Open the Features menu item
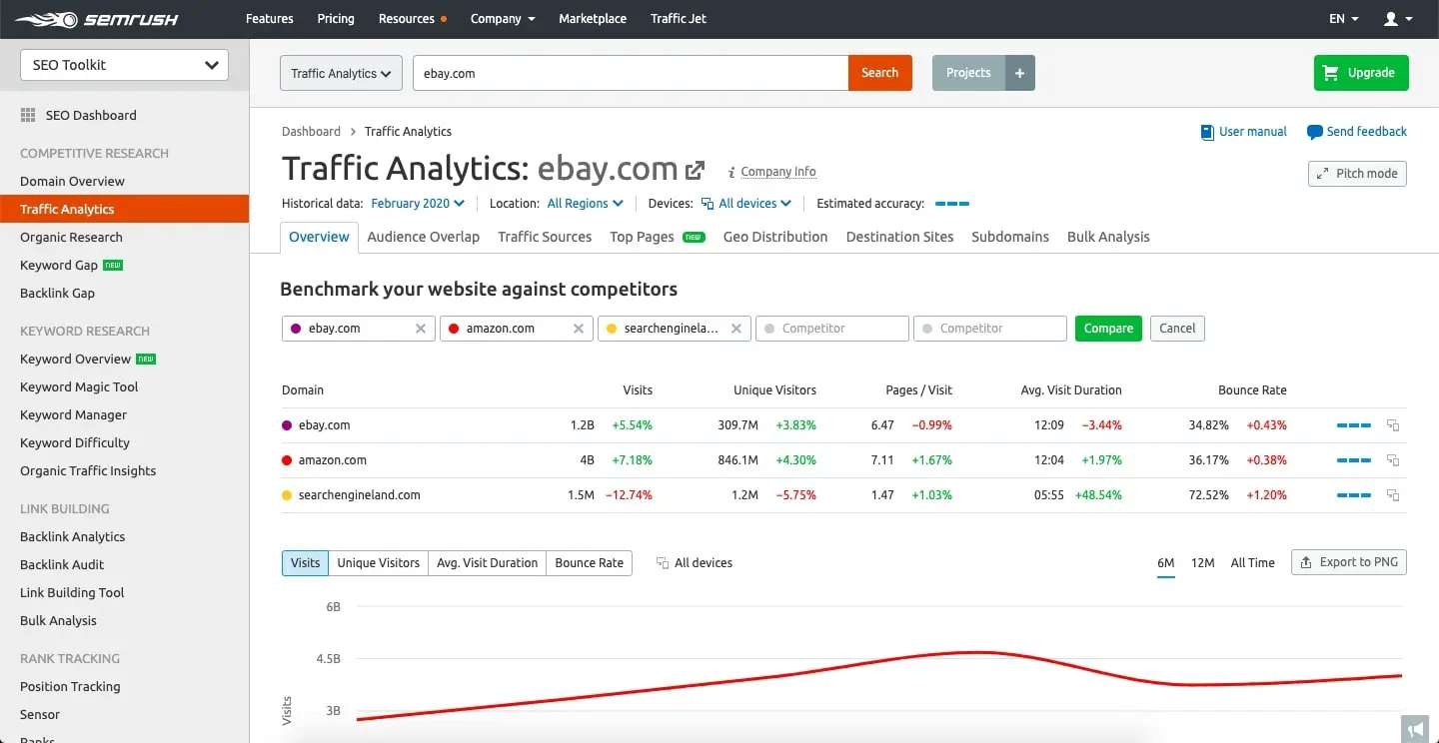Image resolution: width=1439 pixels, height=743 pixels. pos(270,19)
